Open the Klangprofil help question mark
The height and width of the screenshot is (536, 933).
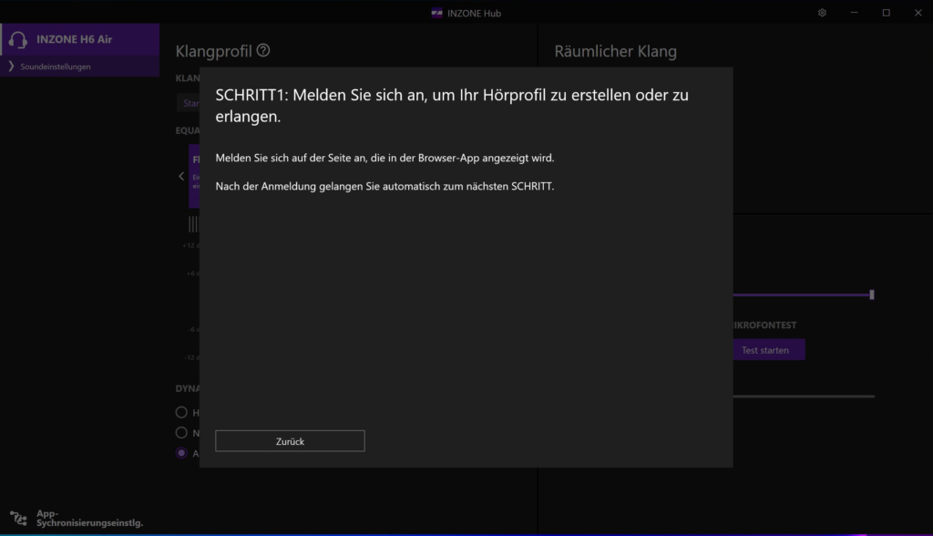point(263,51)
